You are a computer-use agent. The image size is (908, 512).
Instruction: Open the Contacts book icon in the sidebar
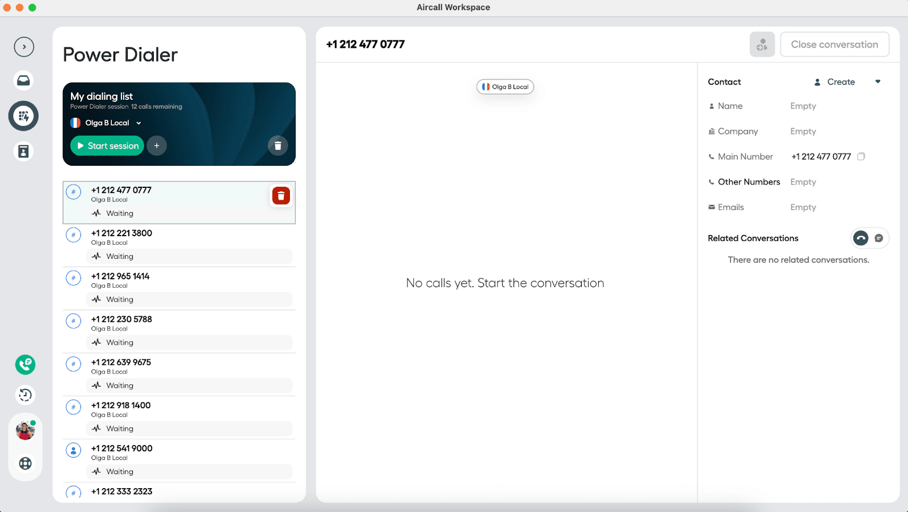(24, 152)
